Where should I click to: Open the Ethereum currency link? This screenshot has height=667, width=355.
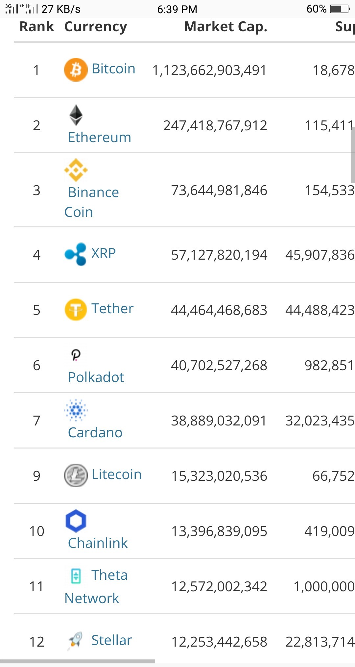coord(100,137)
